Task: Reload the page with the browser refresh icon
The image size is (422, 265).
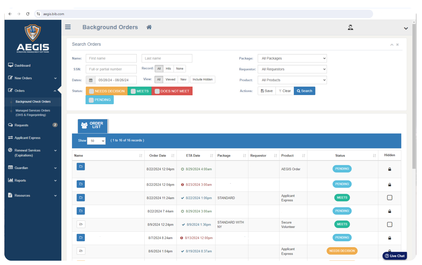Action: (28, 14)
